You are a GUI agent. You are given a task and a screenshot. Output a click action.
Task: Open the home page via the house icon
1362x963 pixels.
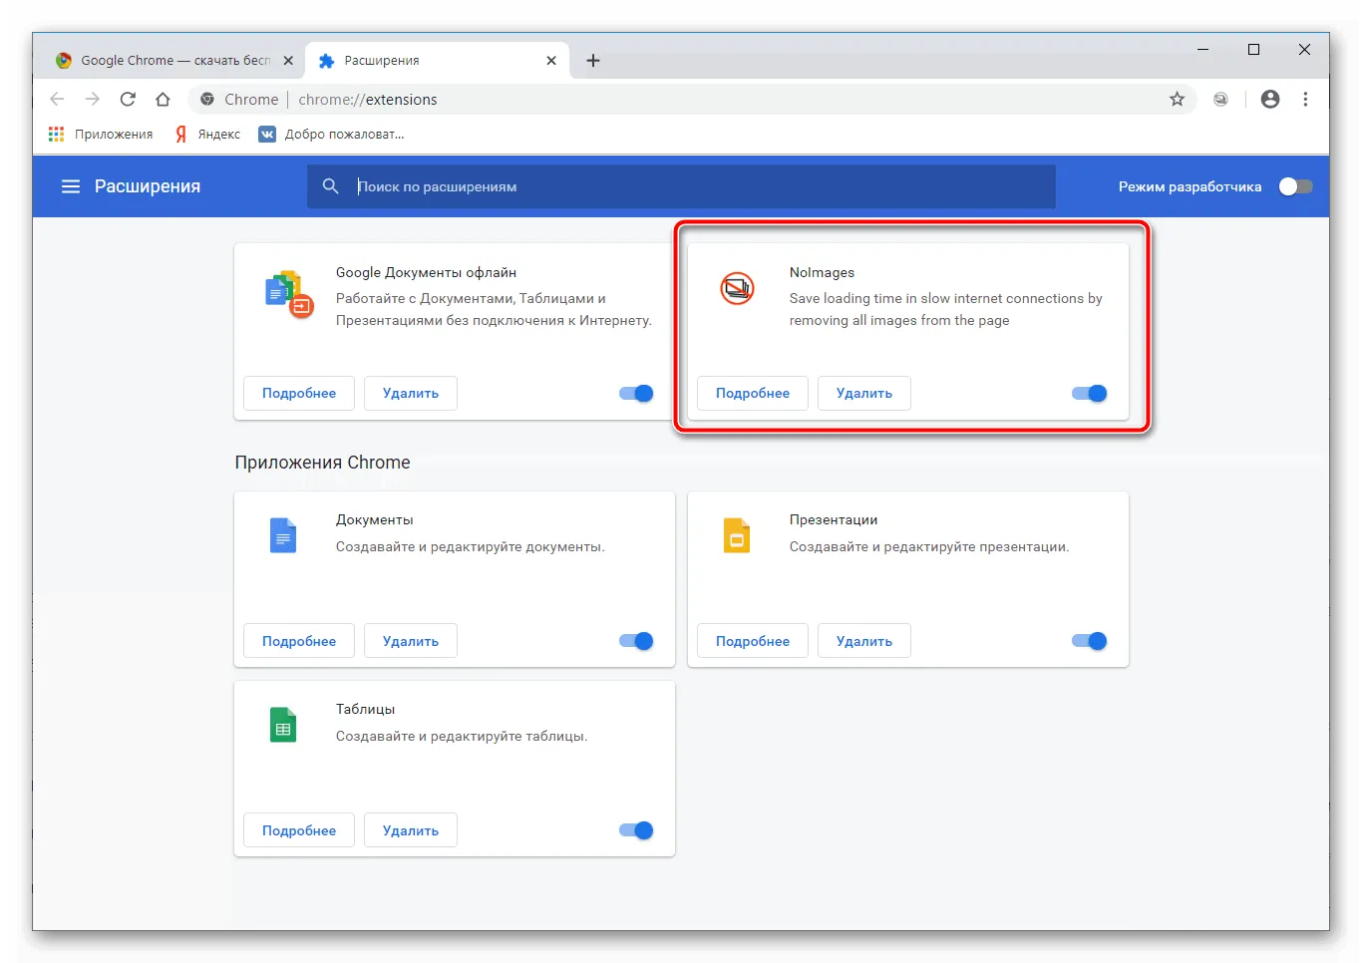tap(163, 100)
